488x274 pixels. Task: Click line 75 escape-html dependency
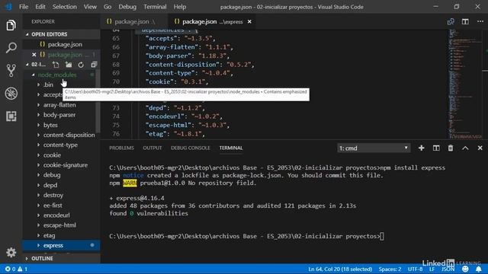click(x=188, y=125)
